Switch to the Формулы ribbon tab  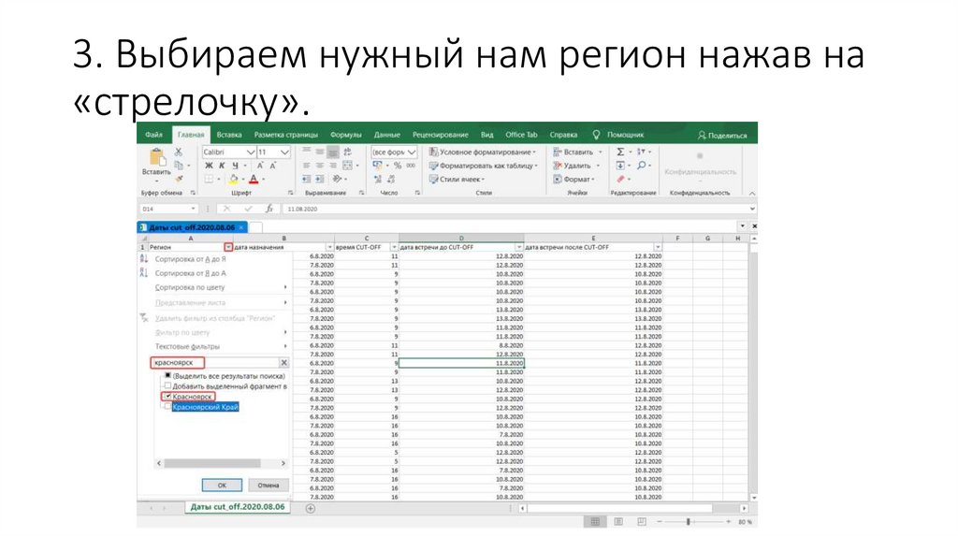[x=346, y=135]
